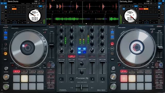
Task: Select deck 2 red button on right side of controller
Action: coord(112,44)
